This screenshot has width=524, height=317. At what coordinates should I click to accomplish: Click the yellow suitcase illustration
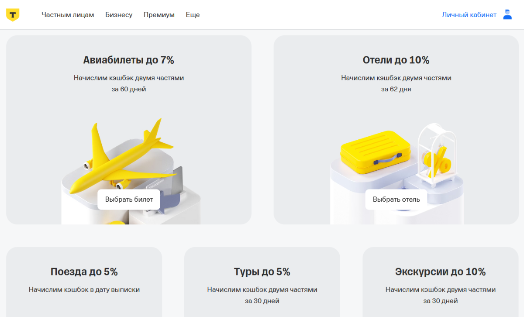click(376, 151)
